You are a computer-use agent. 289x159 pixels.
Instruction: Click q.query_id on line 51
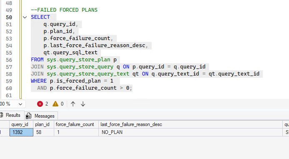coord(59,24)
